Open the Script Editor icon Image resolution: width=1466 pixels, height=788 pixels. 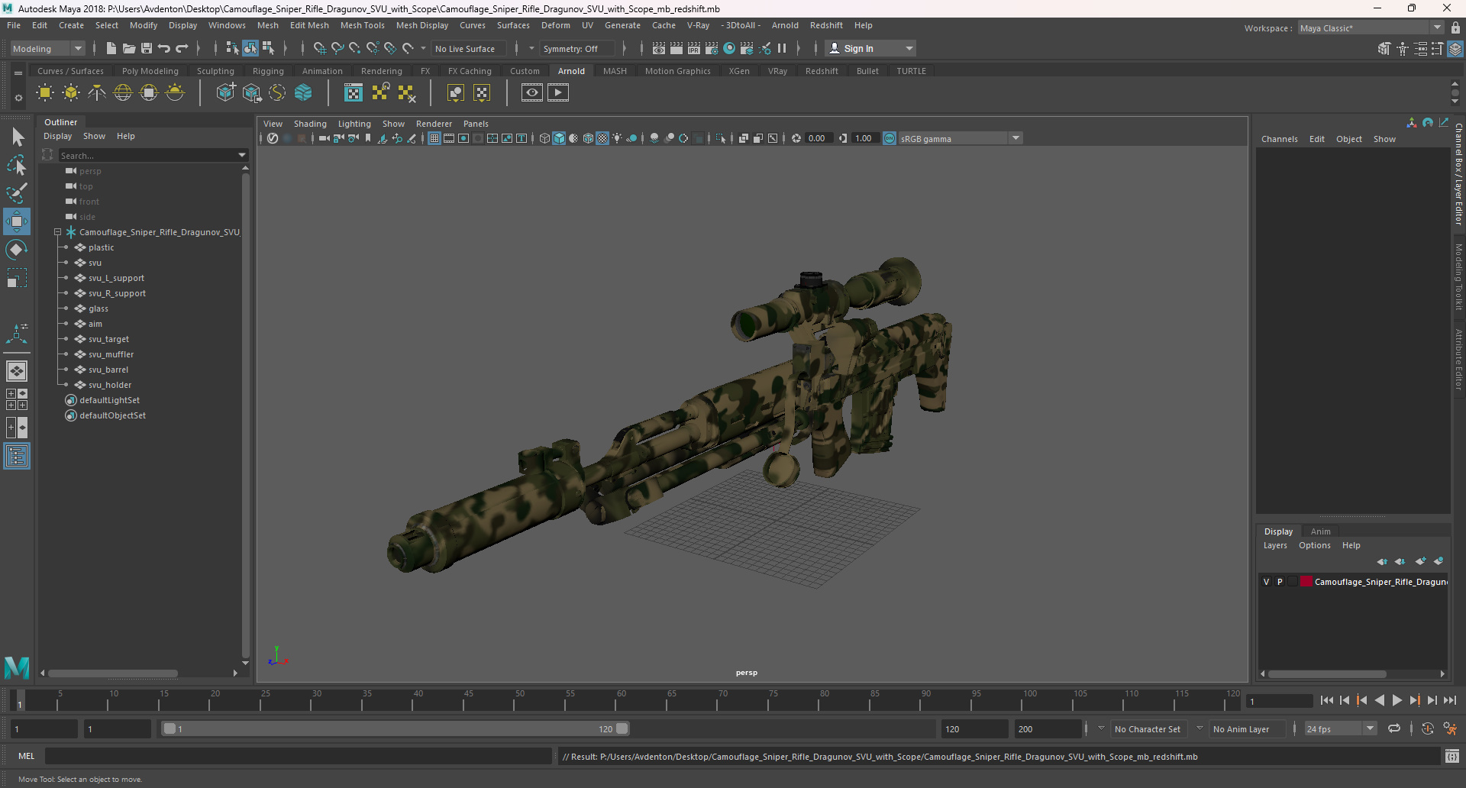point(1452,756)
